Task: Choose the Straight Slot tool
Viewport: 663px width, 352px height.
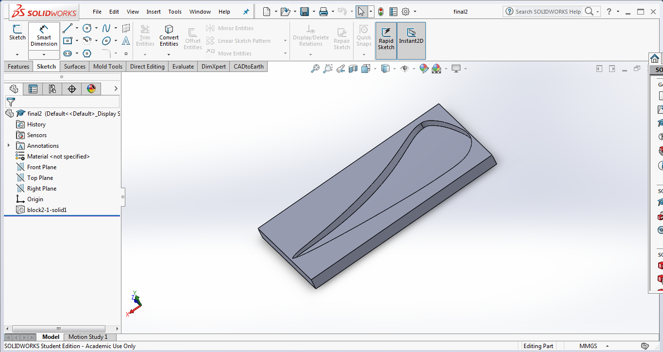Action: [x=68, y=53]
